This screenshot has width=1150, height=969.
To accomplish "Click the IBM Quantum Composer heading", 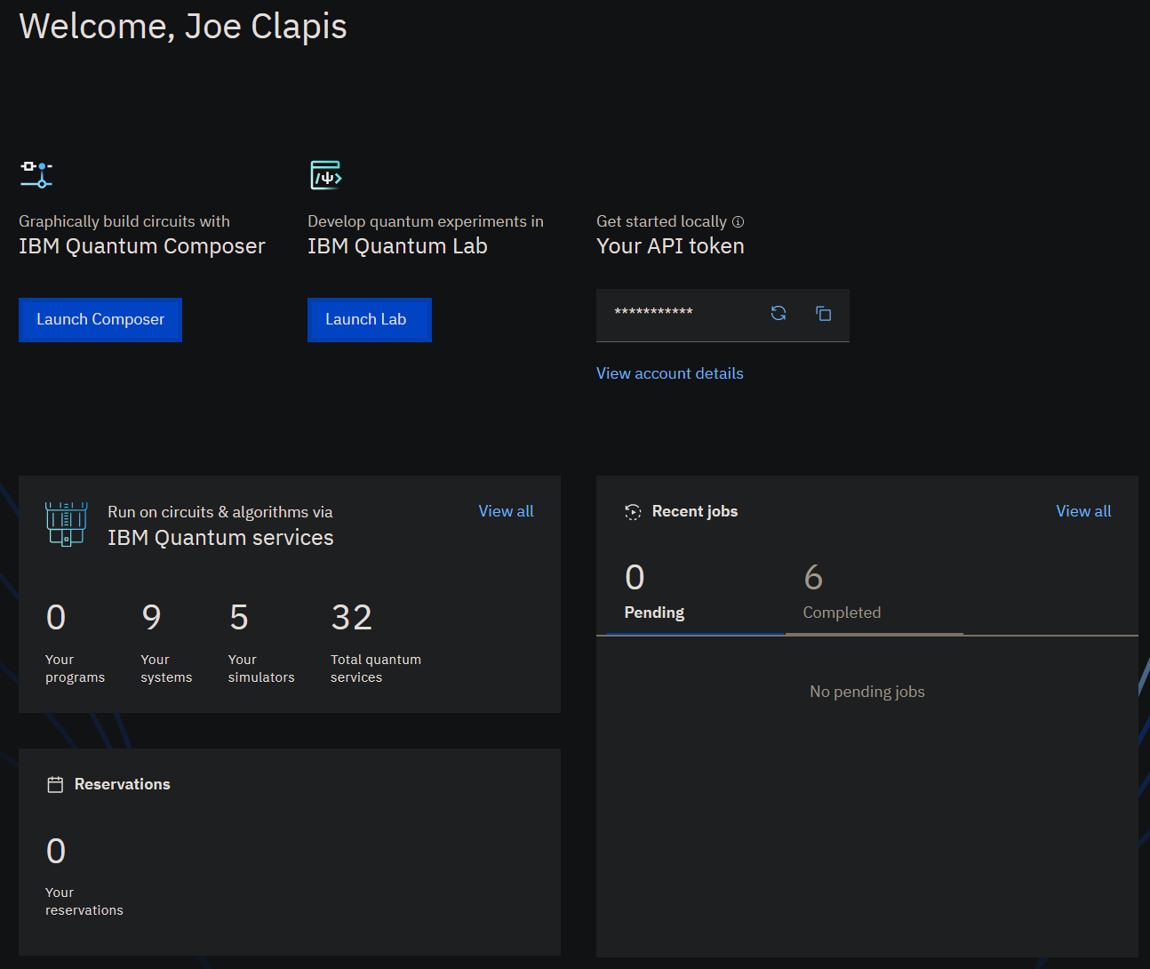I will coord(142,246).
